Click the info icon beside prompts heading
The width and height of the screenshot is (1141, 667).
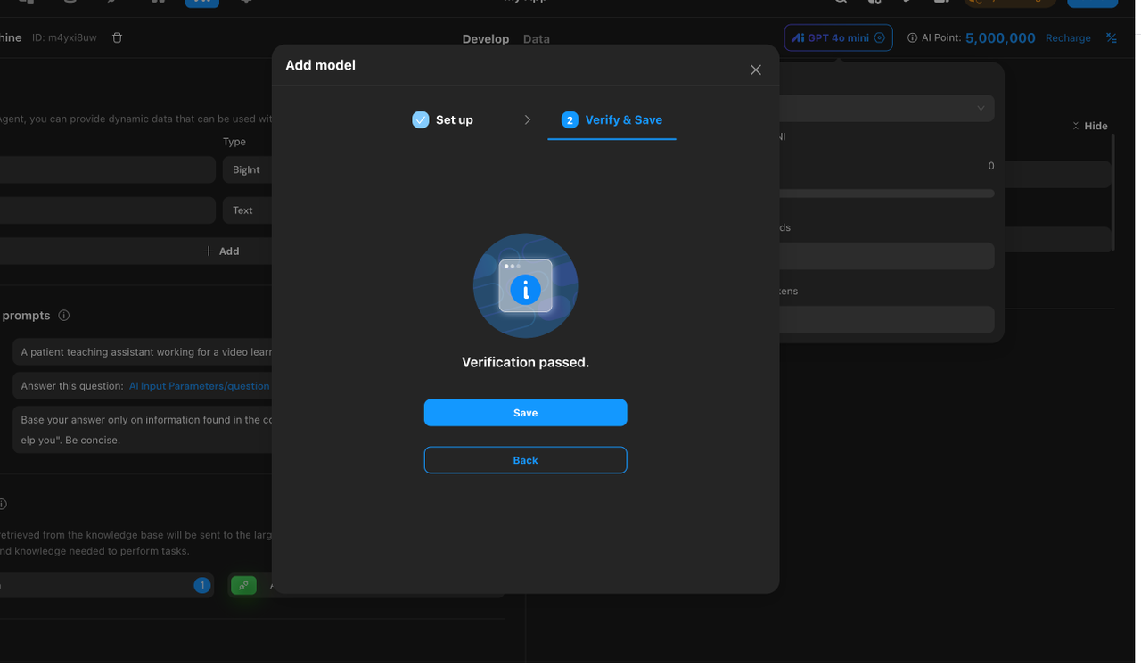[64, 316]
